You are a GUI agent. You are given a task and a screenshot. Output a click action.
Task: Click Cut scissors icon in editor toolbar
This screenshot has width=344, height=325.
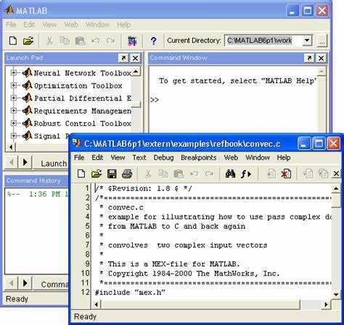coord(148,174)
